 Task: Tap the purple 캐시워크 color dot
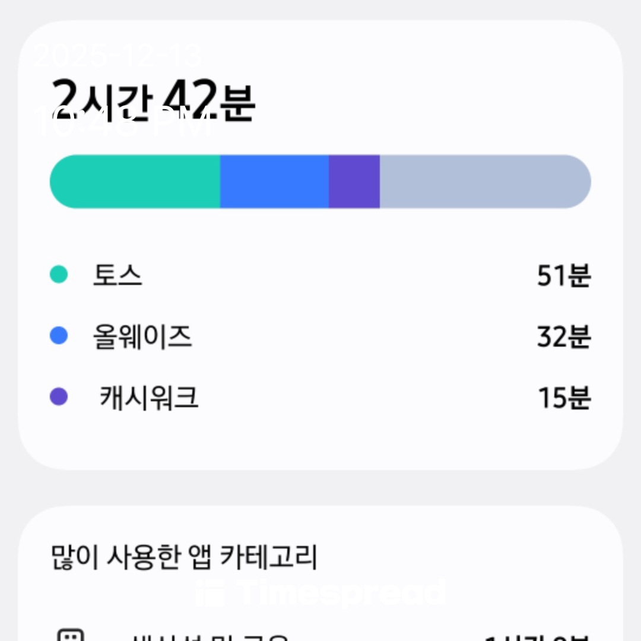pos(59,396)
